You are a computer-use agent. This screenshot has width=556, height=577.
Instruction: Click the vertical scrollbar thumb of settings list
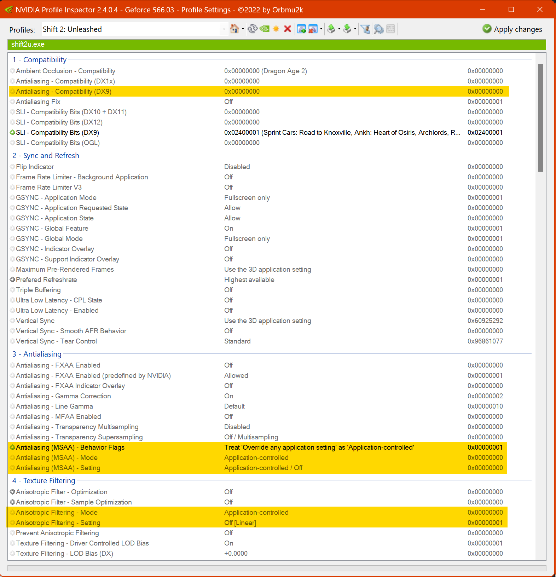point(540,118)
